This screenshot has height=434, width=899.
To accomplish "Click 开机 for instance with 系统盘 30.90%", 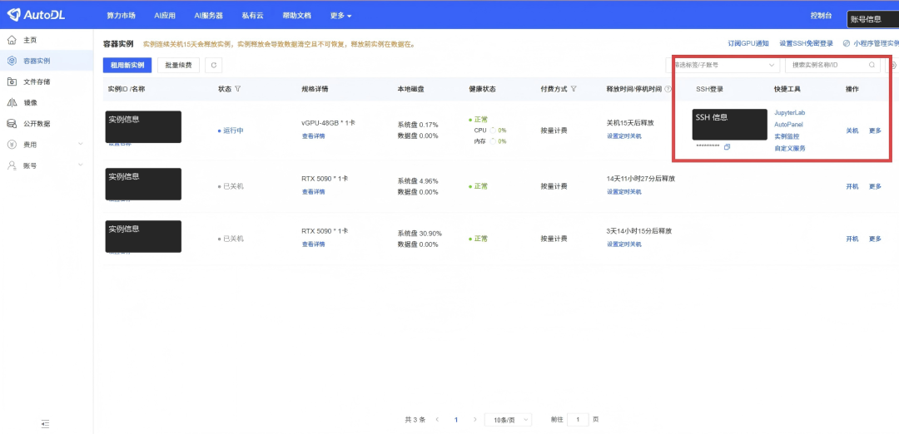I will [852, 239].
